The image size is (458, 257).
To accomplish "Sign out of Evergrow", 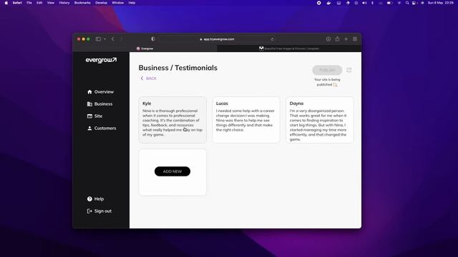I will 99,211.
